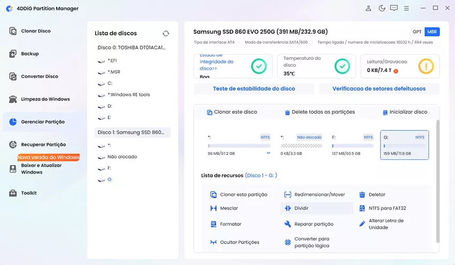Click Clonar este disco
Viewport: 455px width, 265px height.
pyautogui.click(x=232, y=112)
